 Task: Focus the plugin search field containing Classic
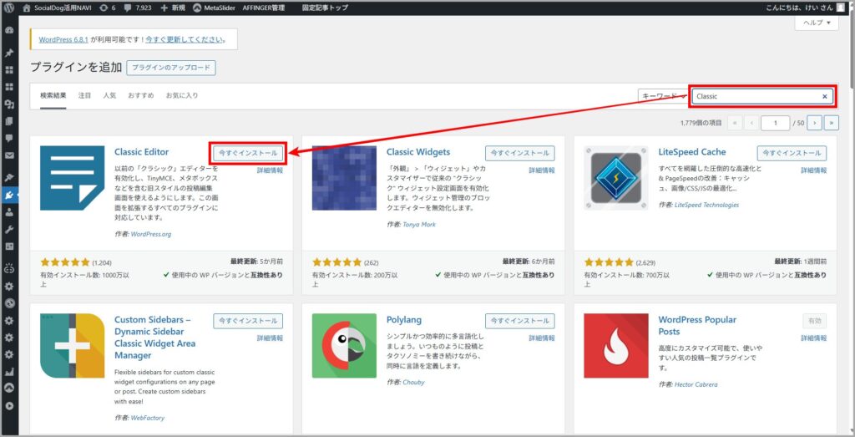pos(763,97)
